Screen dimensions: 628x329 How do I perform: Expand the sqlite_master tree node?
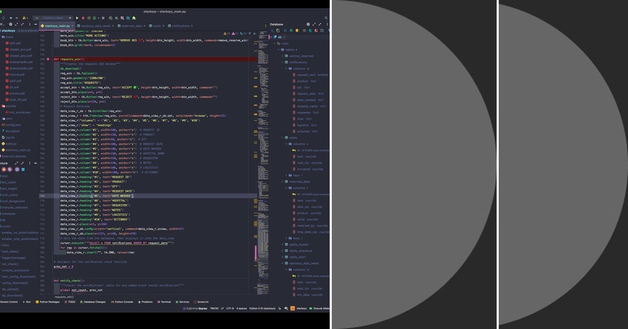[x=282, y=244]
